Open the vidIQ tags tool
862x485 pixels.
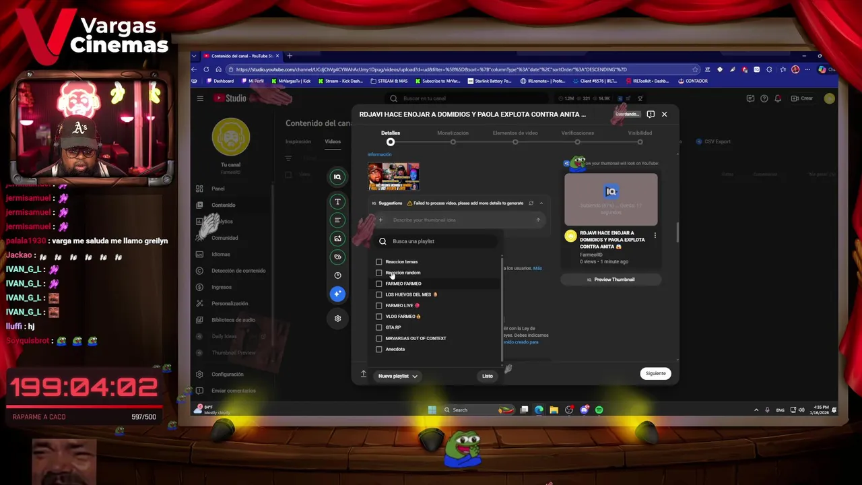click(x=337, y=257)
